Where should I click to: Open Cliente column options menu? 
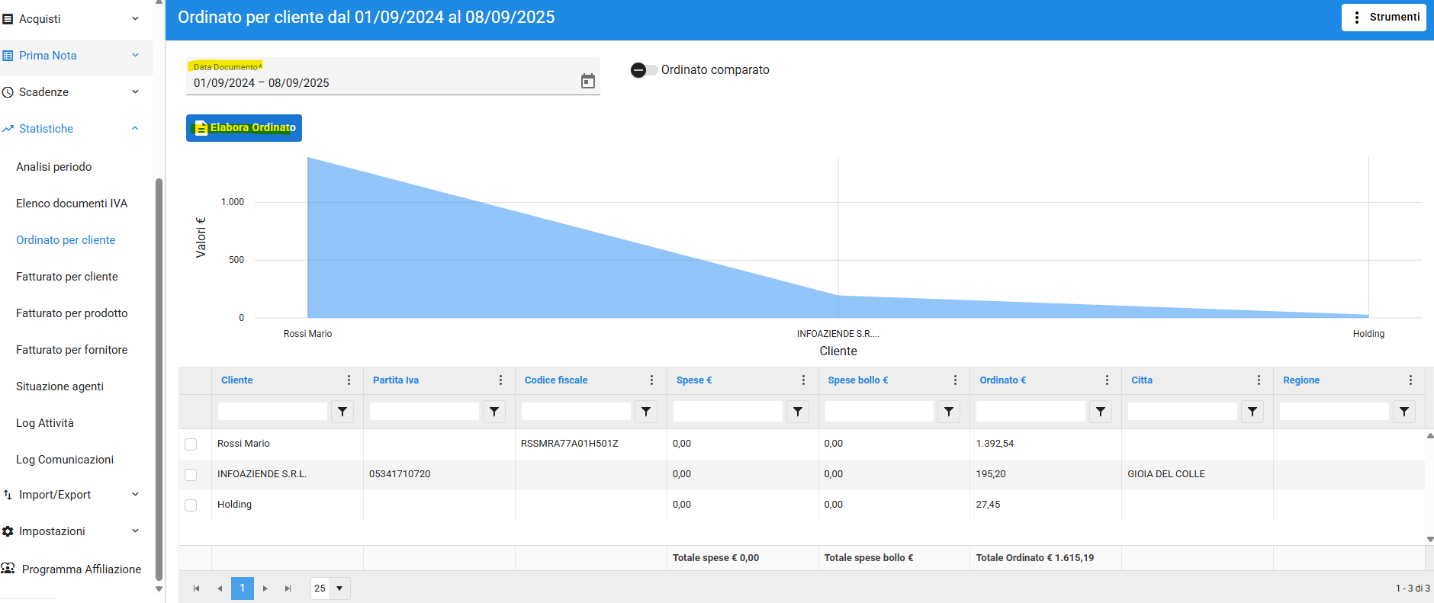[349, 380]
